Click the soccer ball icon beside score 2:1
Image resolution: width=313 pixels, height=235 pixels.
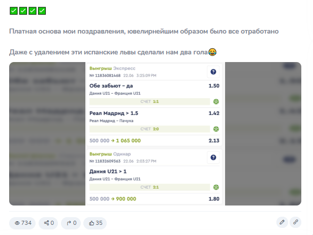click(x=216, y=187)
